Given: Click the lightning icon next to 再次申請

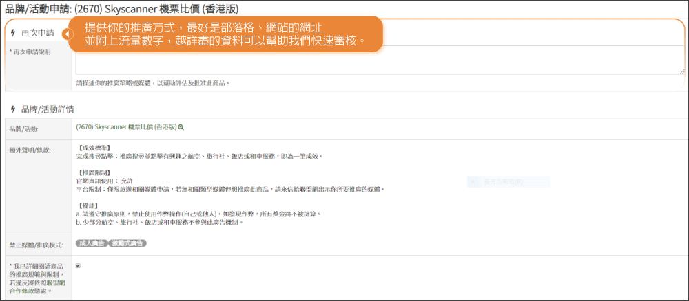Looking at the screenshot, I should 12,33.
